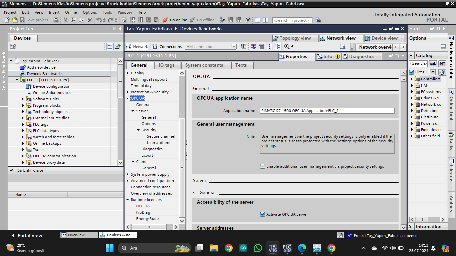Expand Advanced configuration node
The width and height of the screenshot is (456, 256).
(x=128, y=181)
